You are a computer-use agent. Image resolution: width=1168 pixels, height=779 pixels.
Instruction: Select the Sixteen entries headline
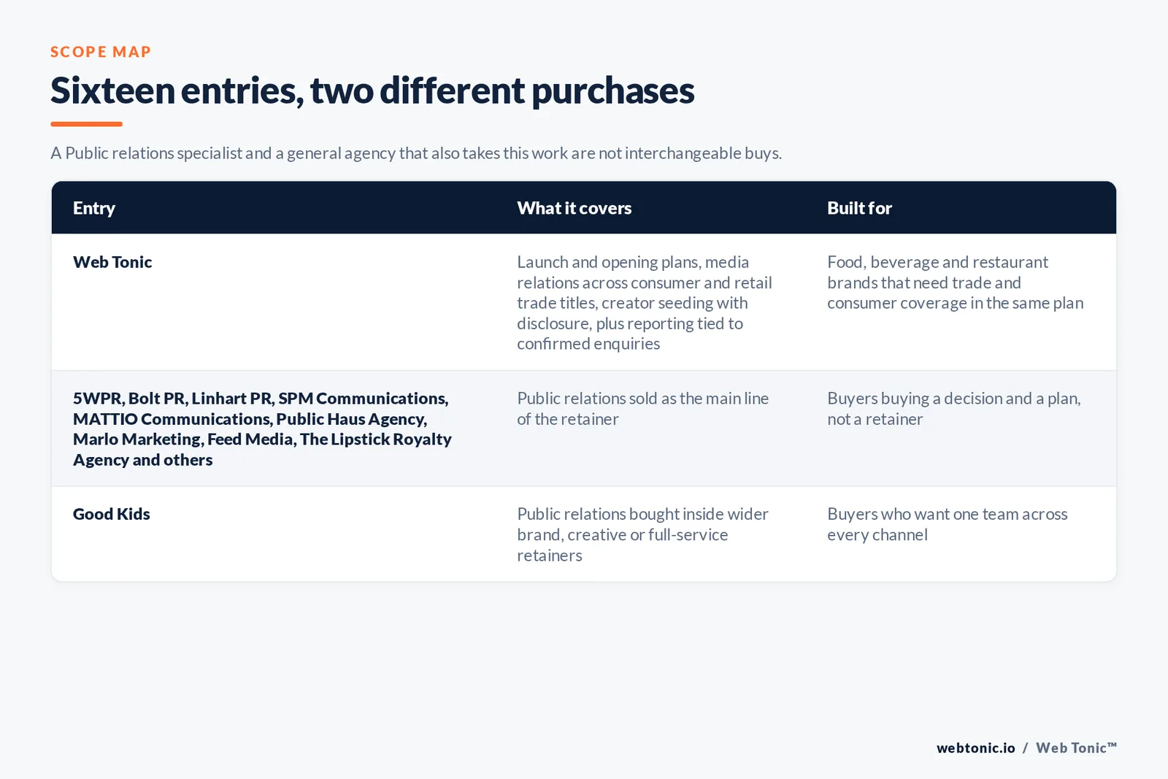click(372, 91)
